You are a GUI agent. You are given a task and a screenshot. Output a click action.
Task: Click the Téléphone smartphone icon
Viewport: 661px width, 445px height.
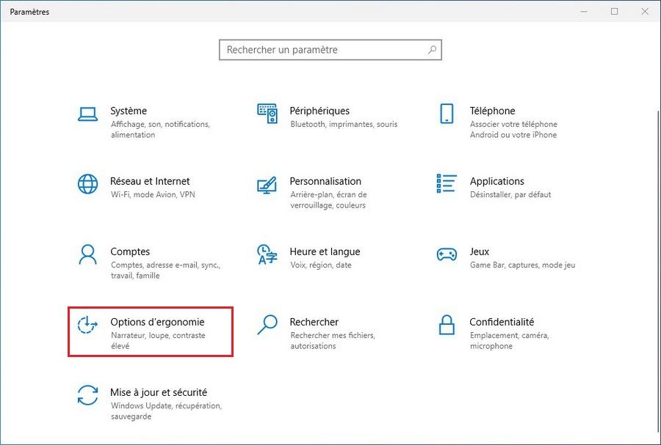click(x=446, y=114)
